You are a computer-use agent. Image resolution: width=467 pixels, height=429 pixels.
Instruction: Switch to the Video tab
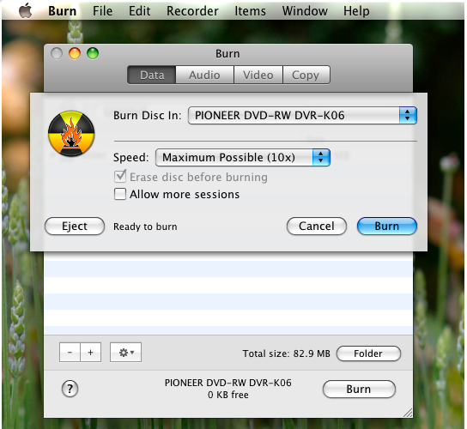pyautogui.click(x=258, y=75)
